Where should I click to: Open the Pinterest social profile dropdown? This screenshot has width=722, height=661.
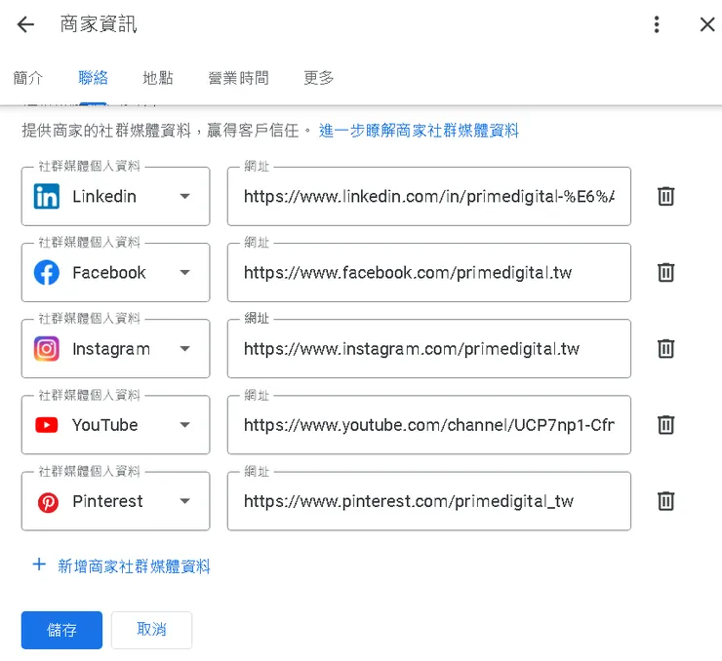click(115, 501)
